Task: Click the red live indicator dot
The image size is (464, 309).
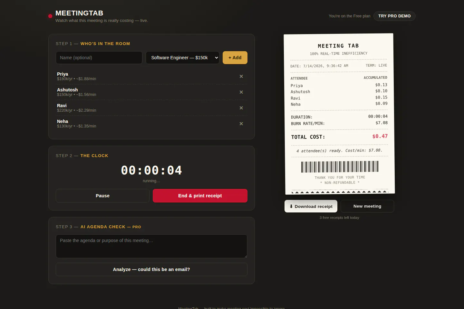Action: click(x=50, y=16)
